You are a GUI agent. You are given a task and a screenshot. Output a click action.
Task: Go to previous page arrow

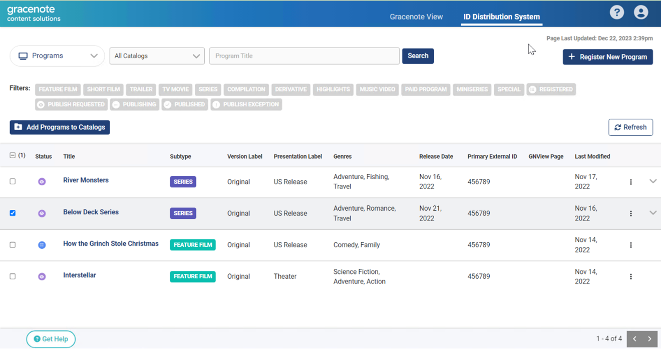click(x=634, y=339)
